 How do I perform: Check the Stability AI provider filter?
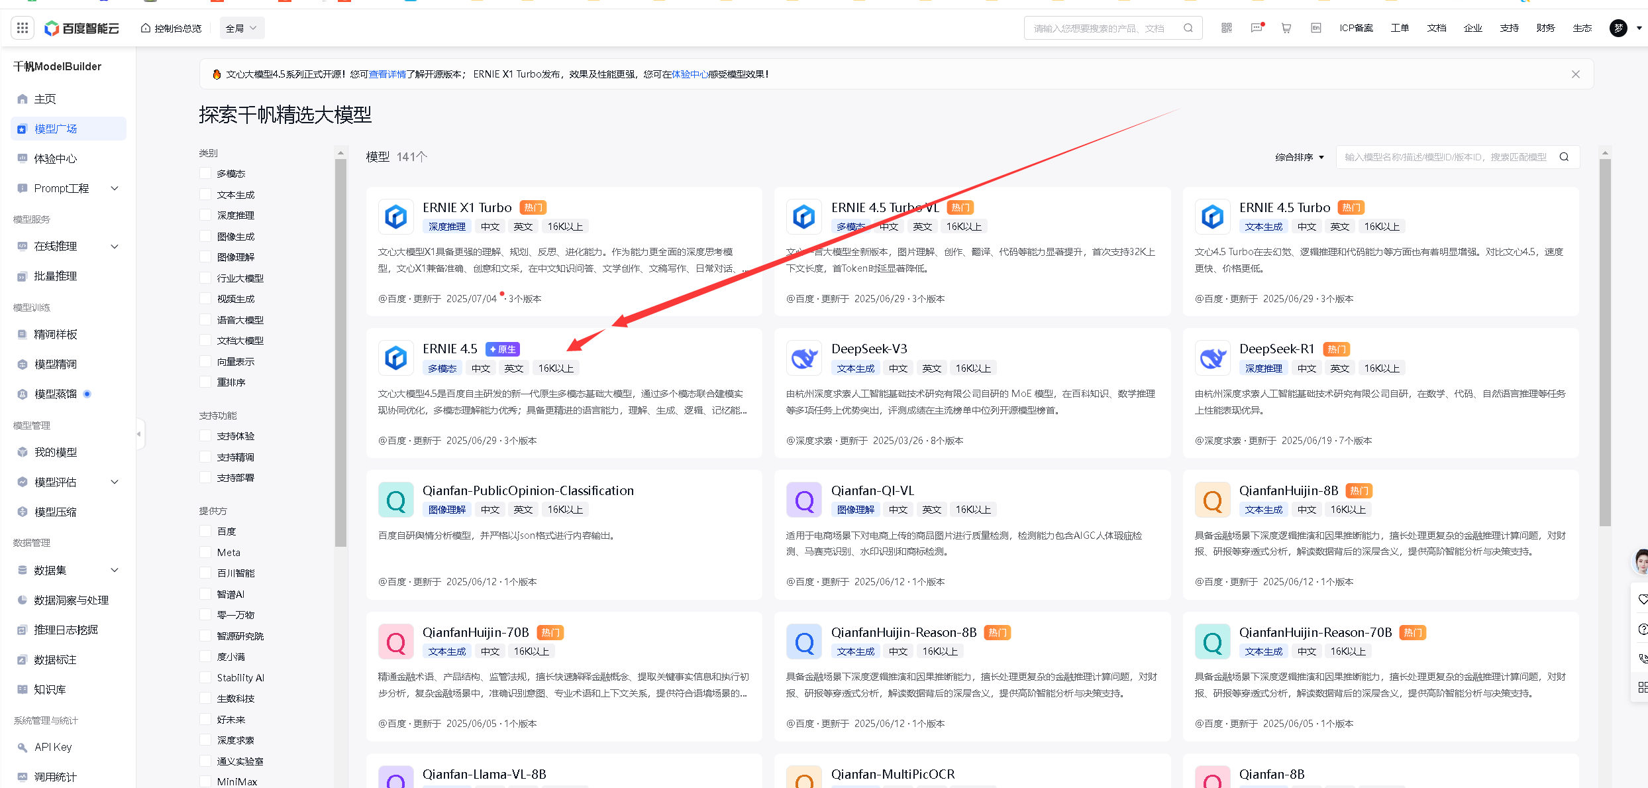(205, 677)
